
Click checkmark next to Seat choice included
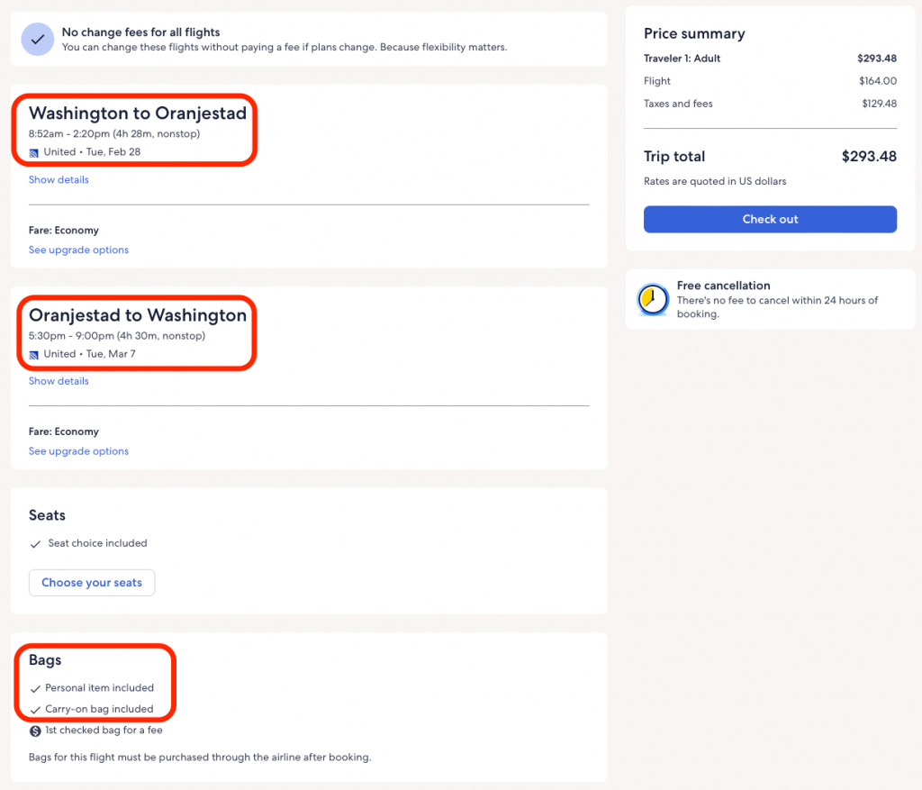[35, 544]
